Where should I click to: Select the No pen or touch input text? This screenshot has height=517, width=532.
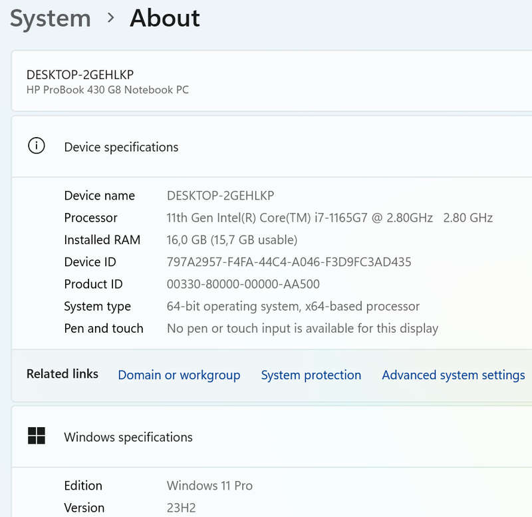coord(303,329)
